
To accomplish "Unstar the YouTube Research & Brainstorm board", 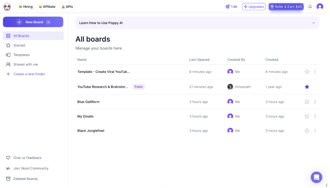I will 307,87.
